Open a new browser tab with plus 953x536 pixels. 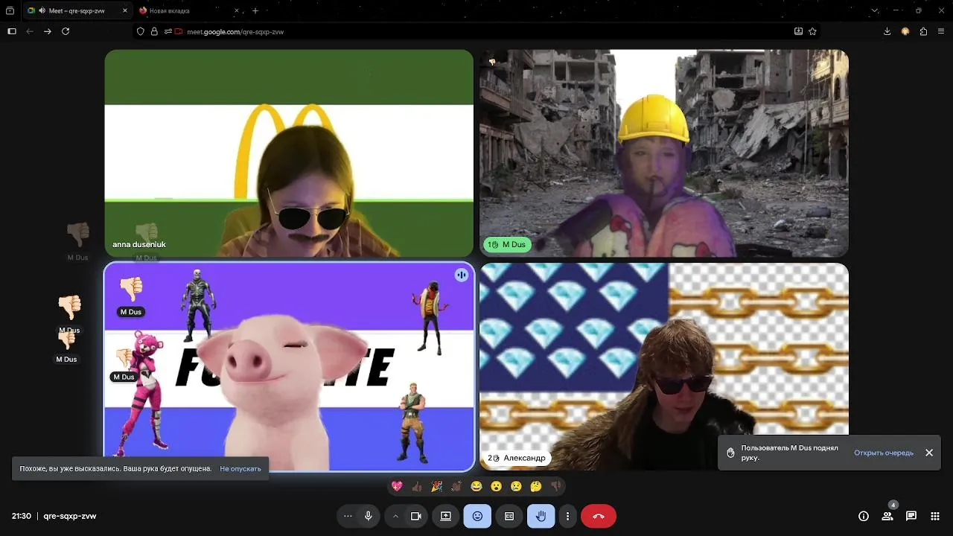(255, 10)
